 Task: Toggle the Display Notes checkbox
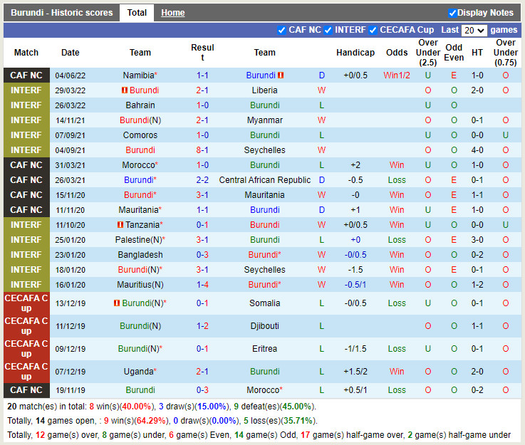452,13
